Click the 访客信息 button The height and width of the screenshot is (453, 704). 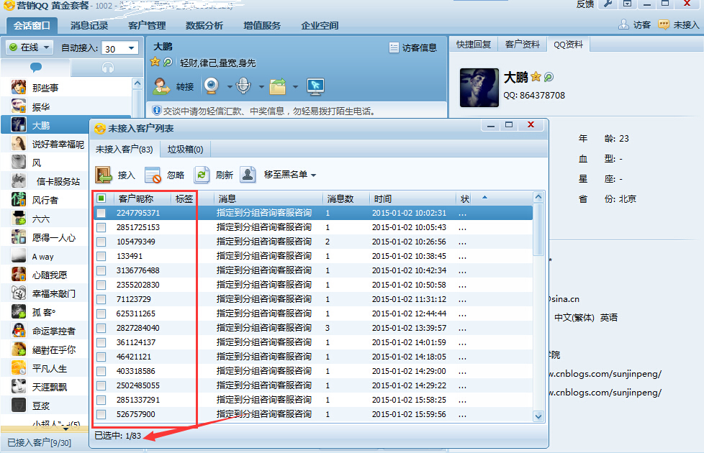(x=412, y=48)
